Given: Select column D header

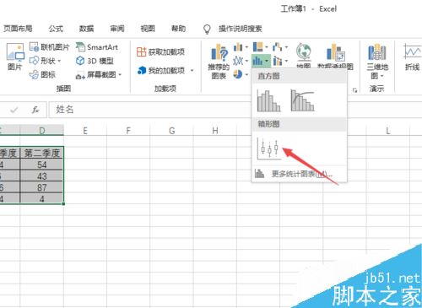Looking at the screenshot, I should click(x=42, y=130).
